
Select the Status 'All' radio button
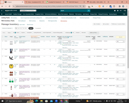coord(12,33)
